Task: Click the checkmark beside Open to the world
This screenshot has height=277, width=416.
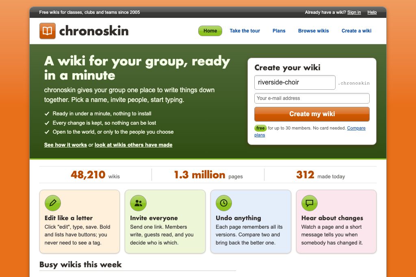Action: pyautogui.click(x=47, y=132)
